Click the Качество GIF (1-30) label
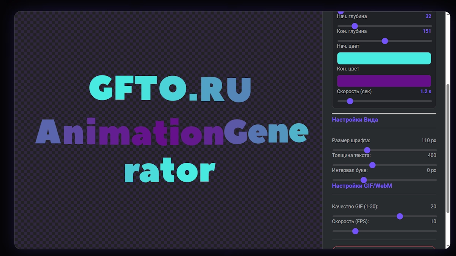The height and width of the screenshot is (256, 456). point(355,207)
